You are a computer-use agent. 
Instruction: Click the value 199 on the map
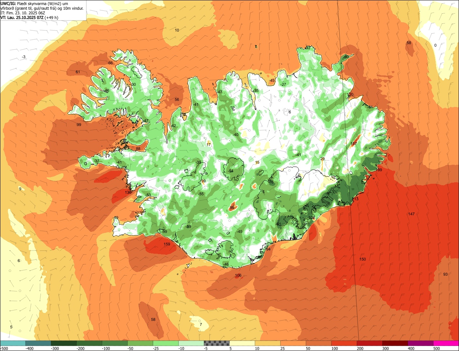379,170
